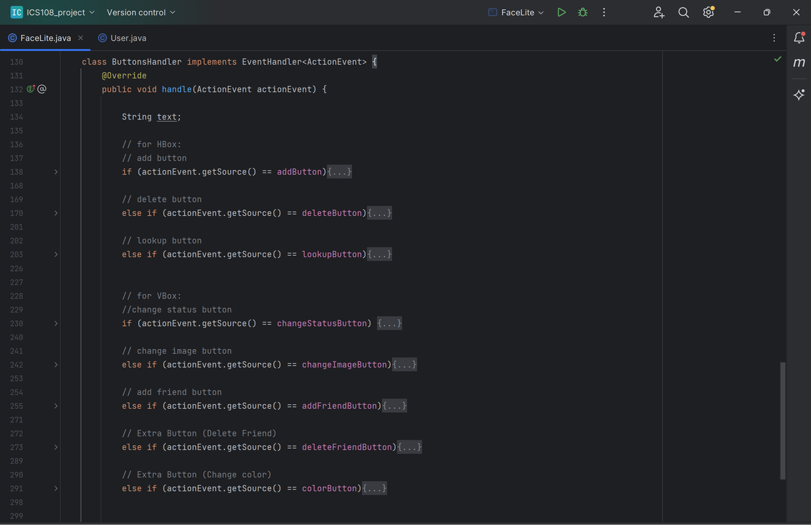This screenshot has width=811, height=525.
Task: Expand folded block at line 291
Action: [x=56, y=489]
